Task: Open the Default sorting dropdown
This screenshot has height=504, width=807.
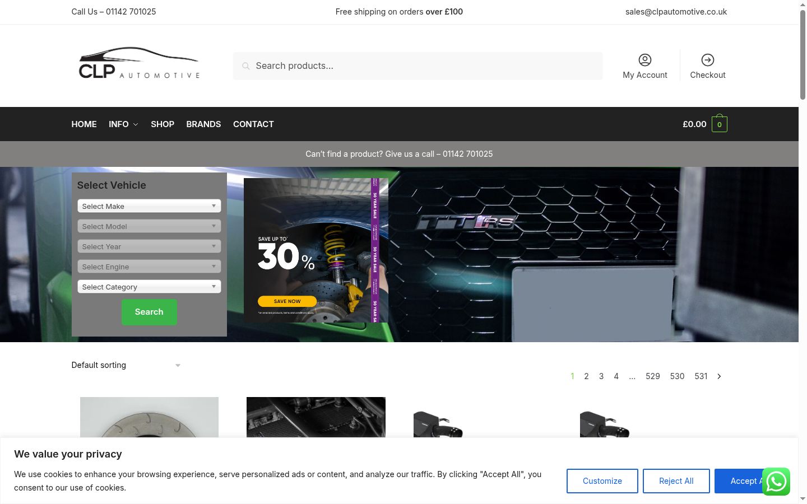Action: pyautogui.click(x=126, y=365)
